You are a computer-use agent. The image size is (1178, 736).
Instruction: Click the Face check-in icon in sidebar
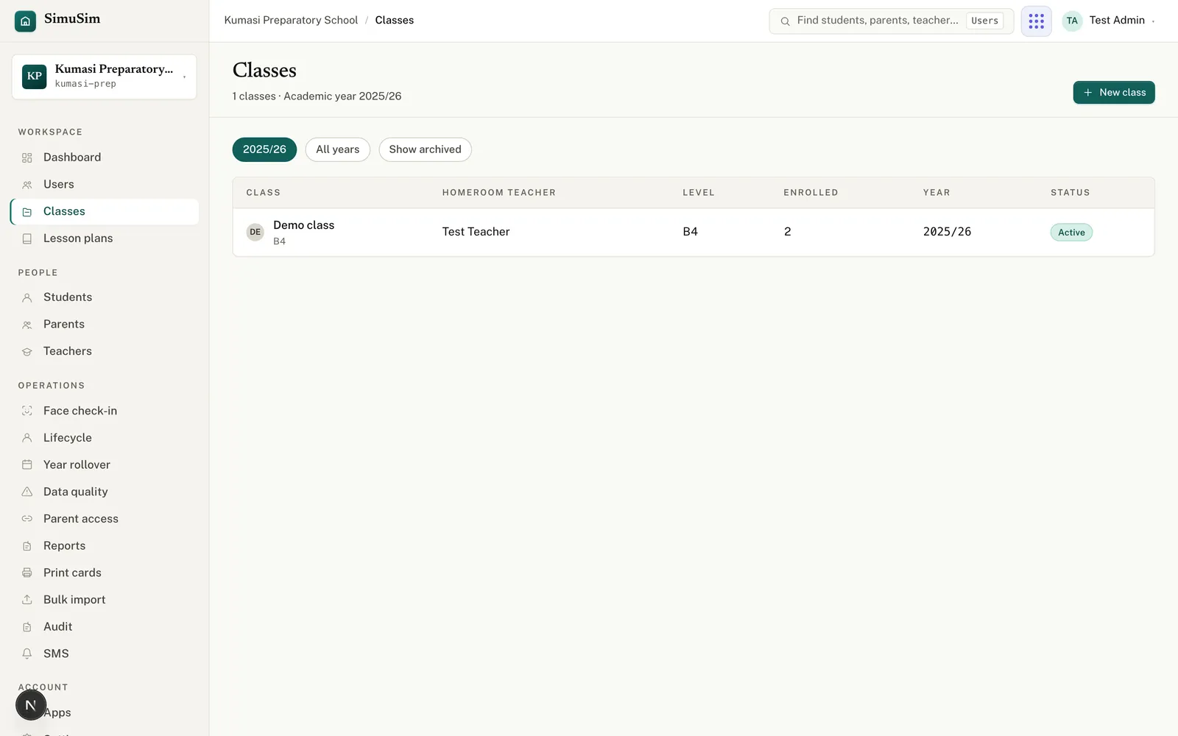[x=27, y=411]
